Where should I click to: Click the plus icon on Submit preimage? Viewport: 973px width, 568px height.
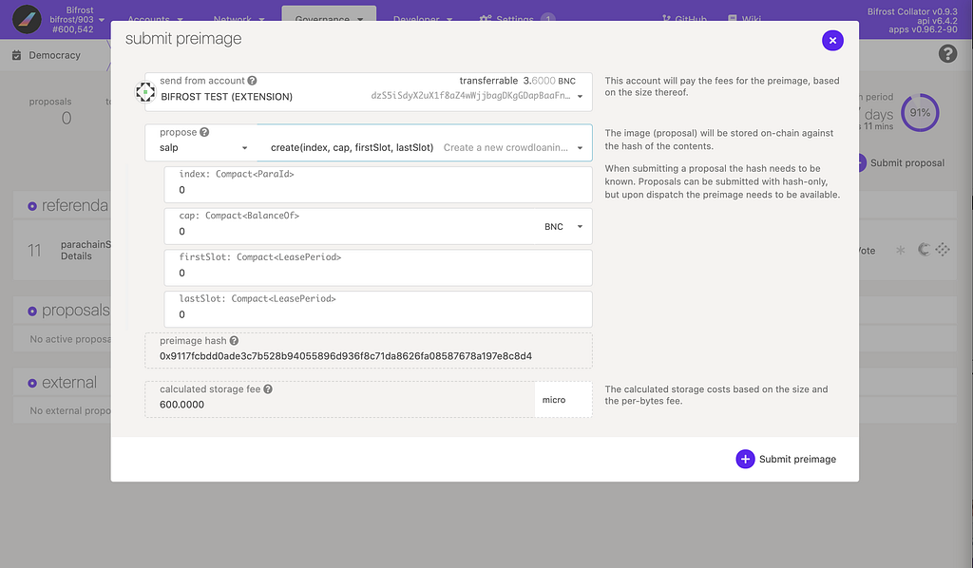point(745,459)
